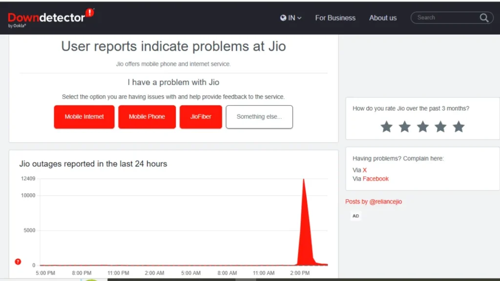Viewport: 500px width, 281px height.
Task: Complain via the Facebook link
Action: pos(375,179)
